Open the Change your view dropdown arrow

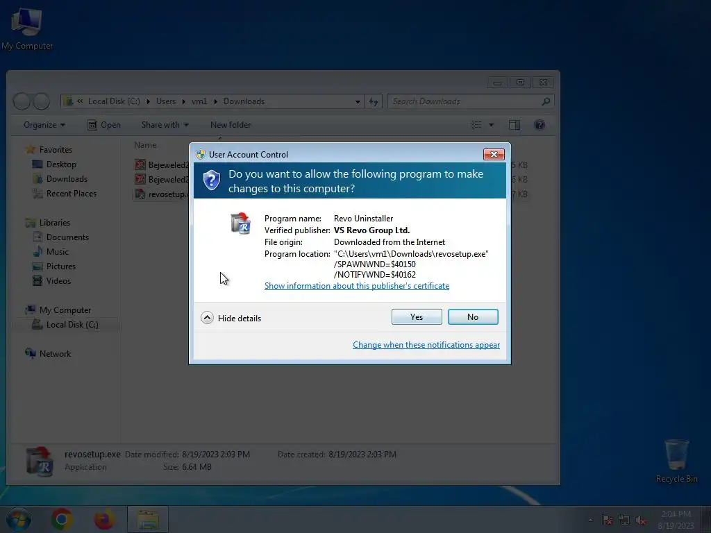pyautogui.click(x=491, y=125)
